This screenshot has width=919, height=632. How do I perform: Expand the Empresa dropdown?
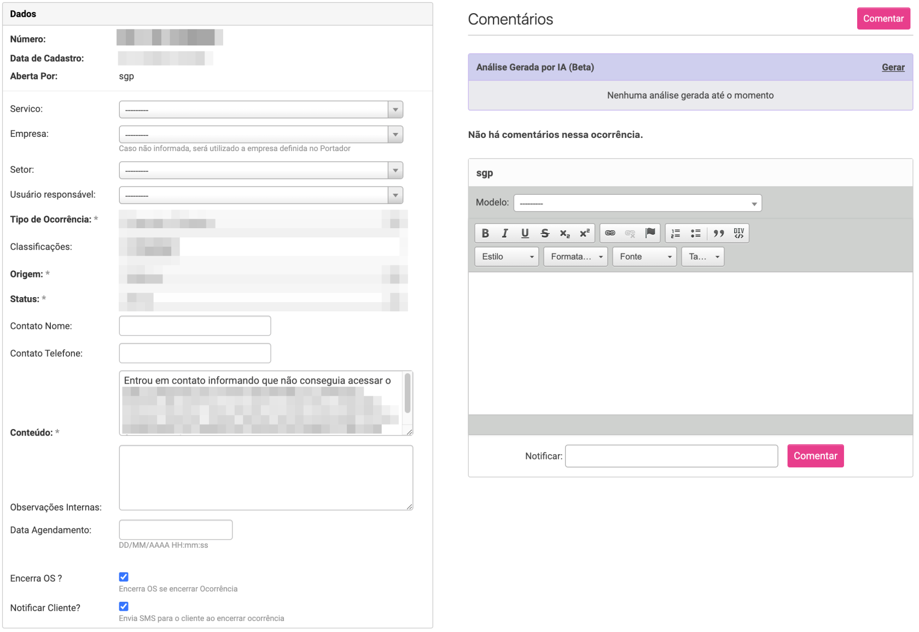[261, 135]
